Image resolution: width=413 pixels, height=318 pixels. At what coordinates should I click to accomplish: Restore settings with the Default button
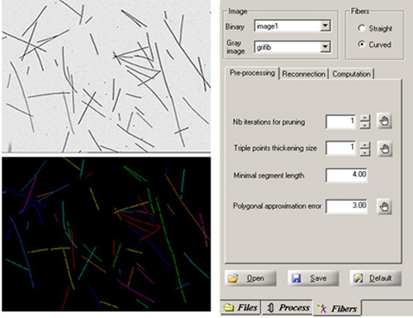[375, 278]
